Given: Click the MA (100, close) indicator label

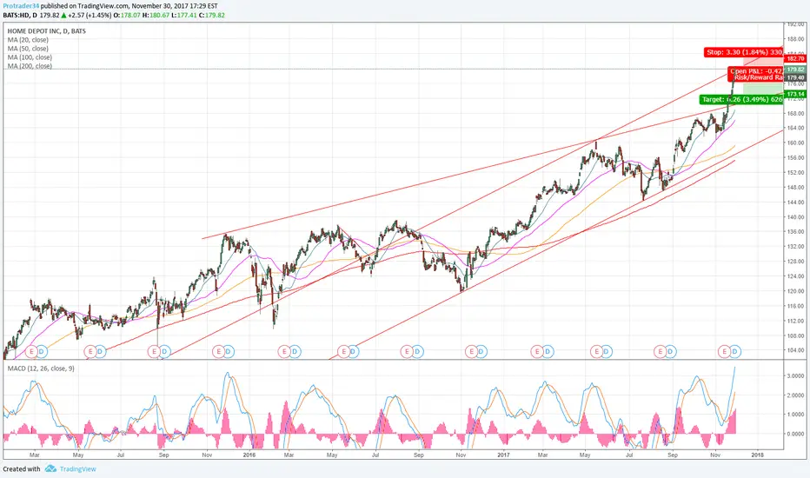Looking at the screenshot, I should click(x=30, y=57).
